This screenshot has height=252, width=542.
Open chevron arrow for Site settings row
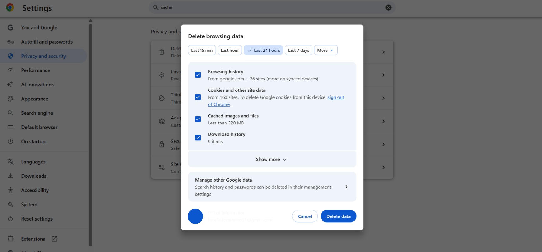coord(383,167)
